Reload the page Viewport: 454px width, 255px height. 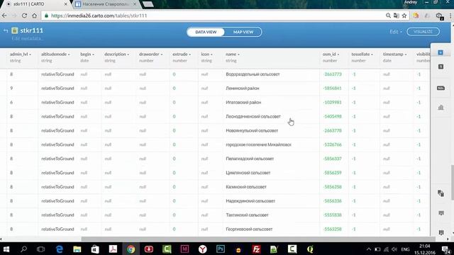point(24,16)
